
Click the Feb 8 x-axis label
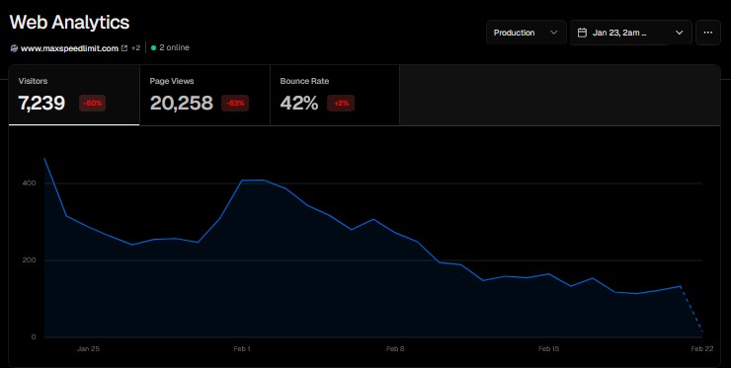point(395,349)
